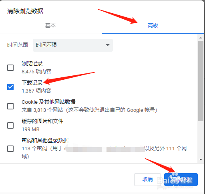This screenshot has width=205, height=194.
Task: Click the 清除数据 button
Action: pos(181,180)
